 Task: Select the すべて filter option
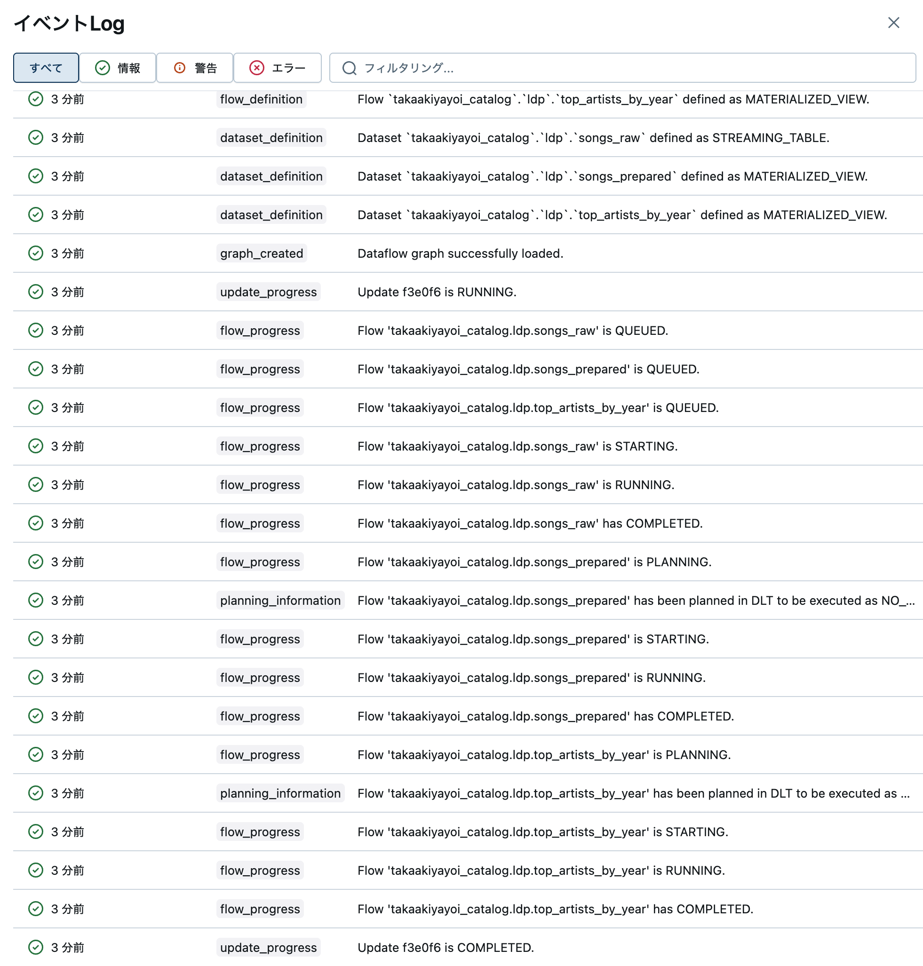coord(46,68)
